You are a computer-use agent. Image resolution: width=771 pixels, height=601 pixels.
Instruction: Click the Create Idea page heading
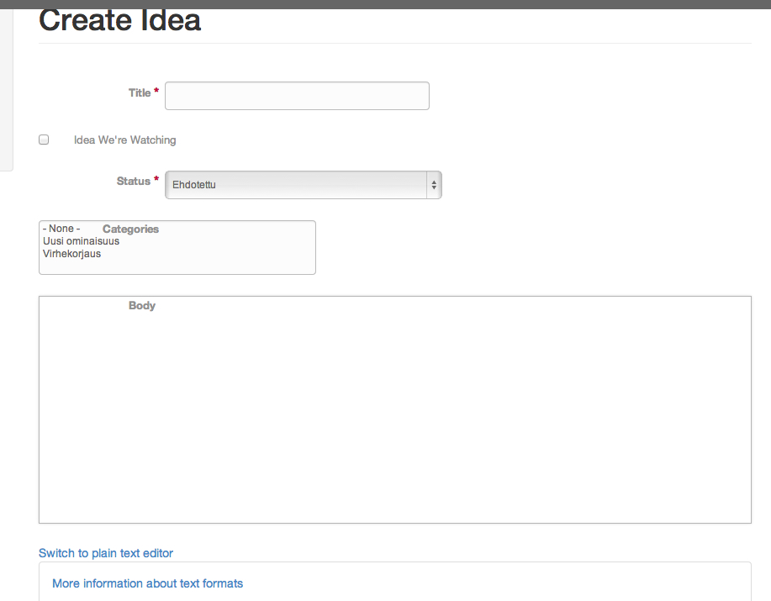(119, 21)
